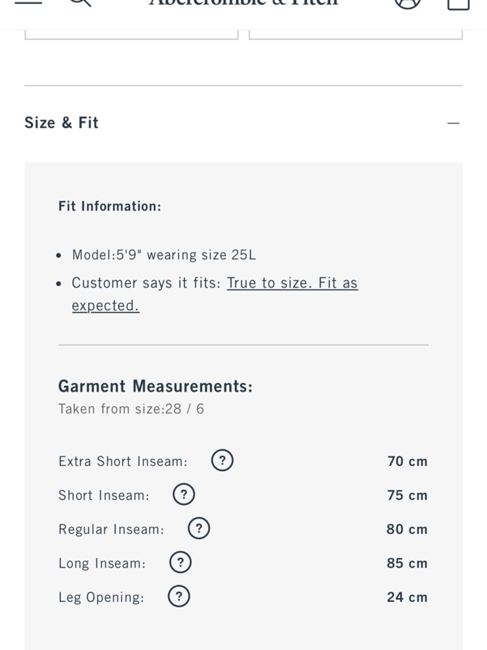Select the right box above Size & Fit
This screenshot has height=650, width=487.
pyautogui.click(x=356, y=34)
